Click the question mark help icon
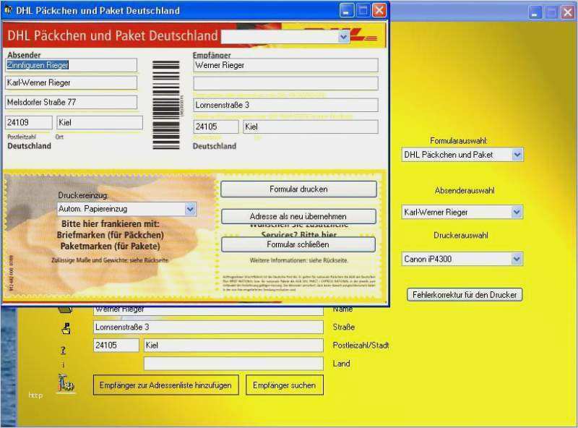Image resolution: width=578 pixels, height=428 pixels. tap(63, 350)
